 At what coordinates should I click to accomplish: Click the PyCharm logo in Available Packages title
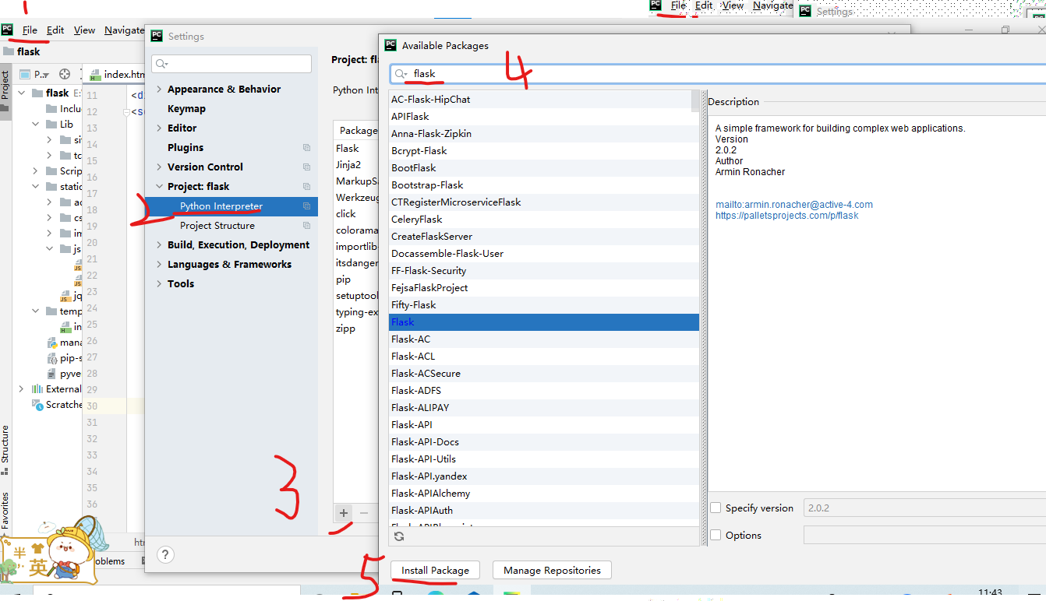tap(390, 45)
